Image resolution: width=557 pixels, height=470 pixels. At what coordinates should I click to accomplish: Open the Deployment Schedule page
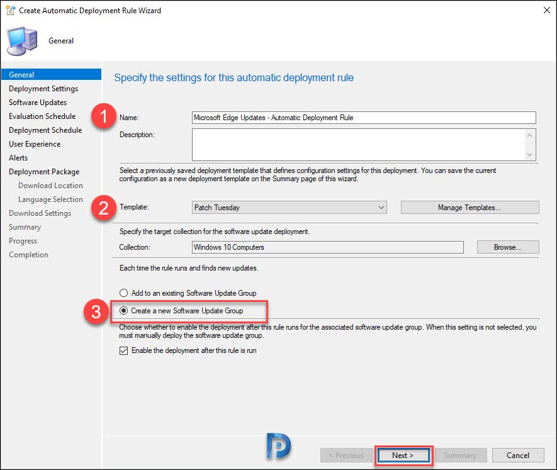[45, 130]
